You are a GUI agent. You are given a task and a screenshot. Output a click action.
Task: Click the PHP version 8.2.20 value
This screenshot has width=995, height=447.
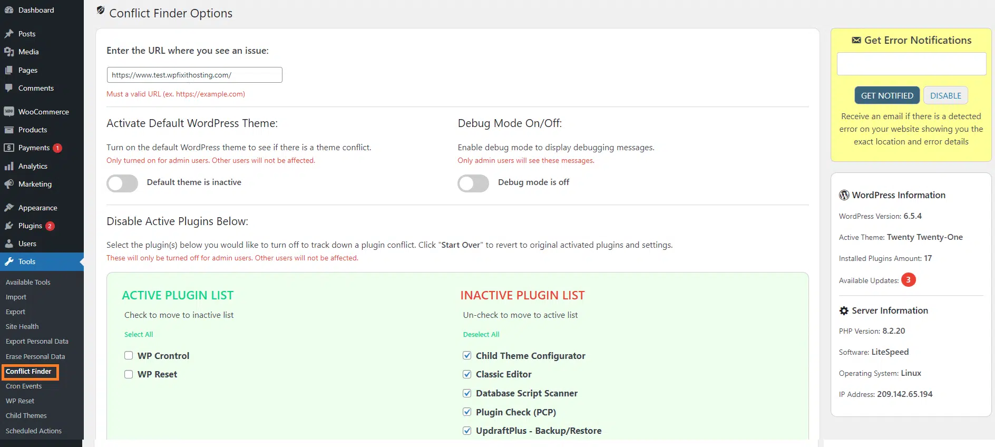893,331
